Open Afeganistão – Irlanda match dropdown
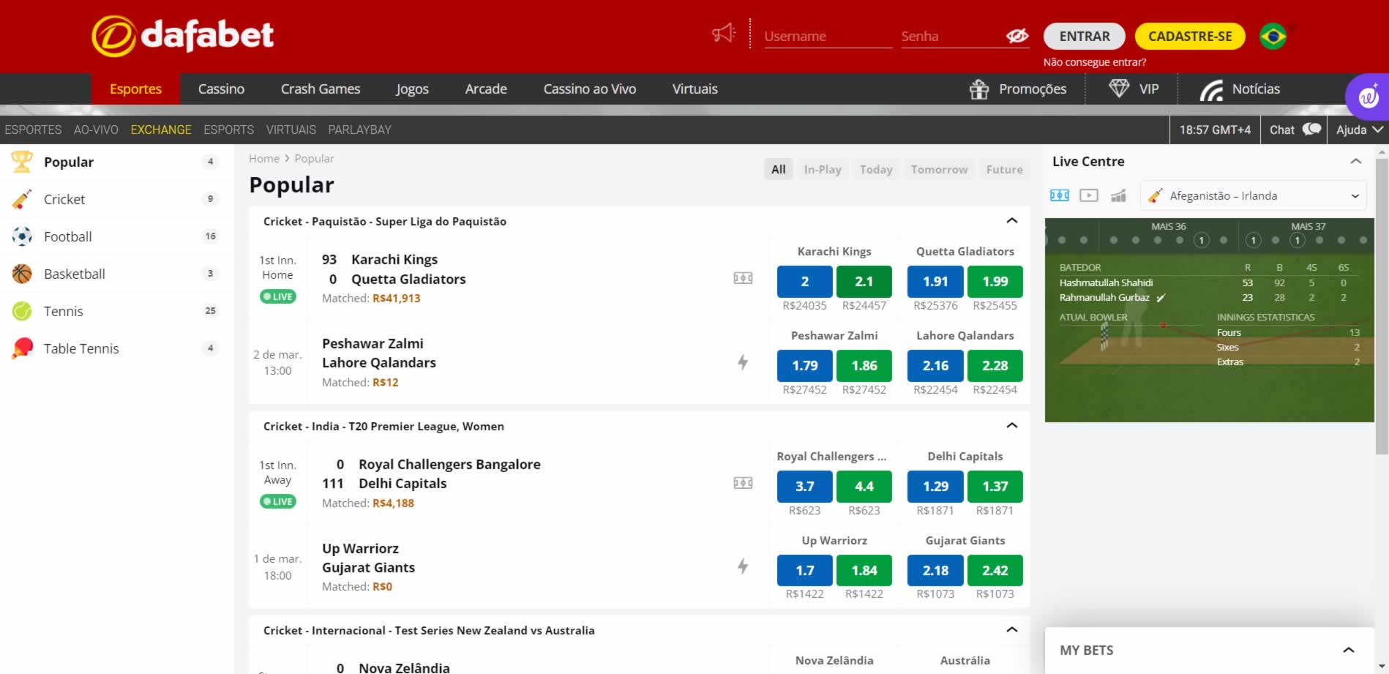The image size is (1389, 674). click(1254, 195)
